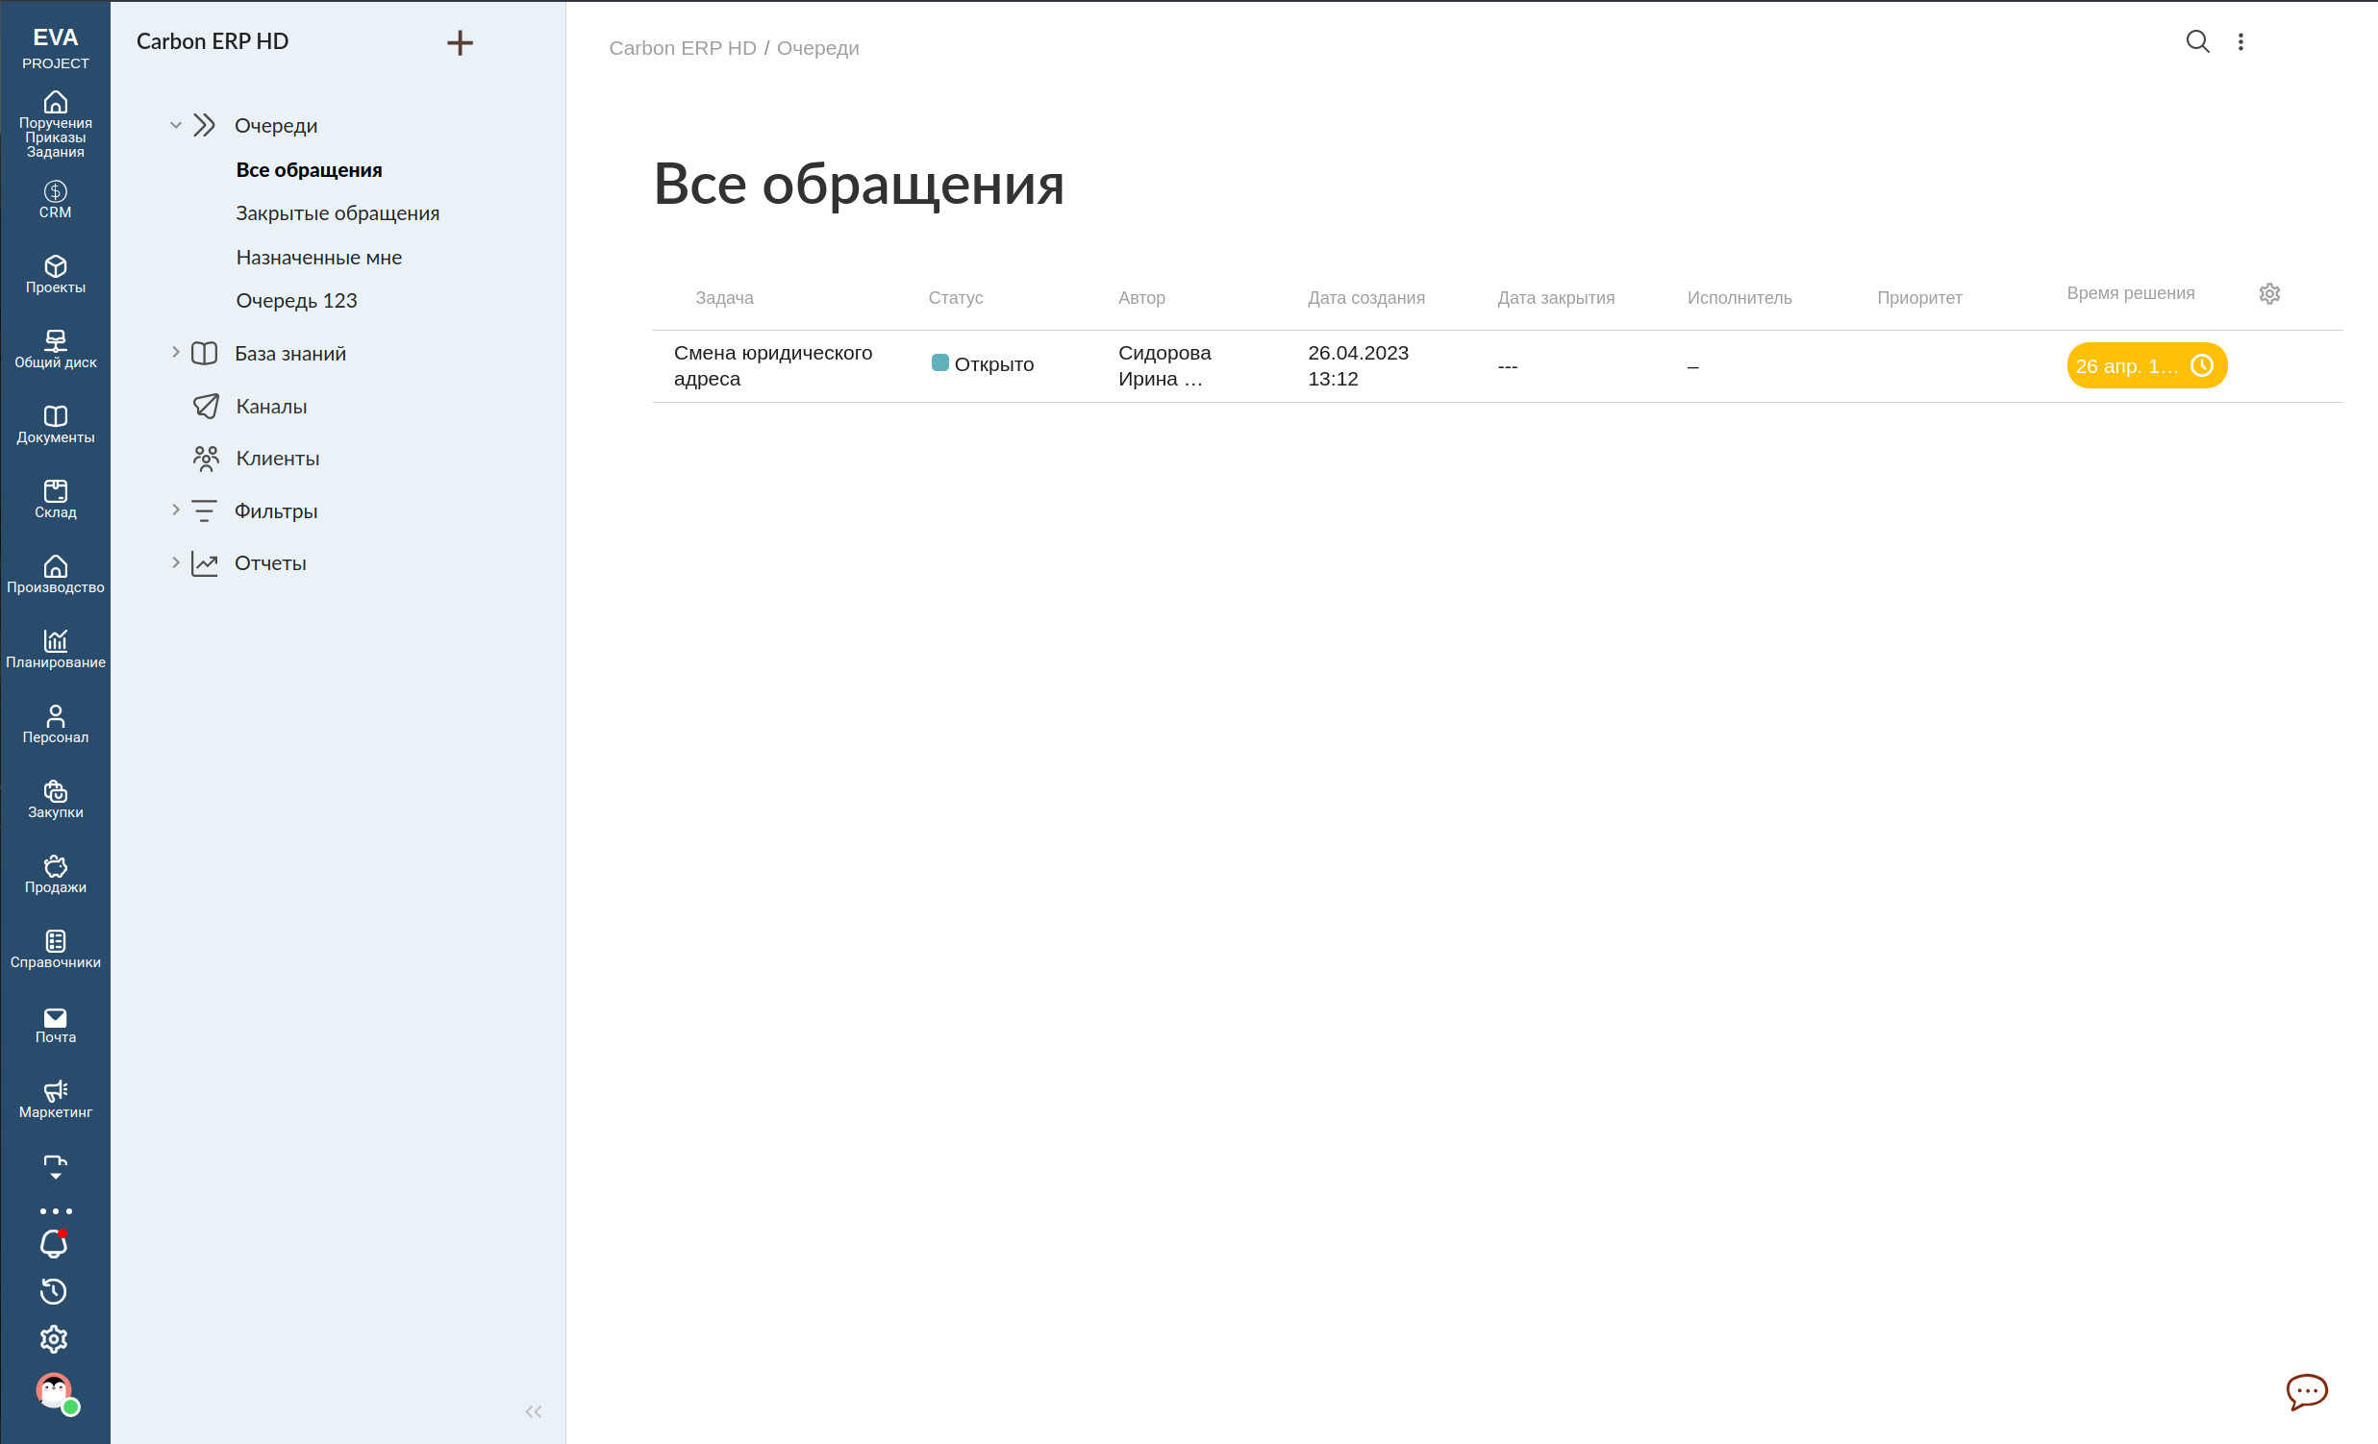Click the Carbon ERP HD breadcrumb
Image resolution: width=2378 pixels, height=1444 pixels.
(683, 48)
